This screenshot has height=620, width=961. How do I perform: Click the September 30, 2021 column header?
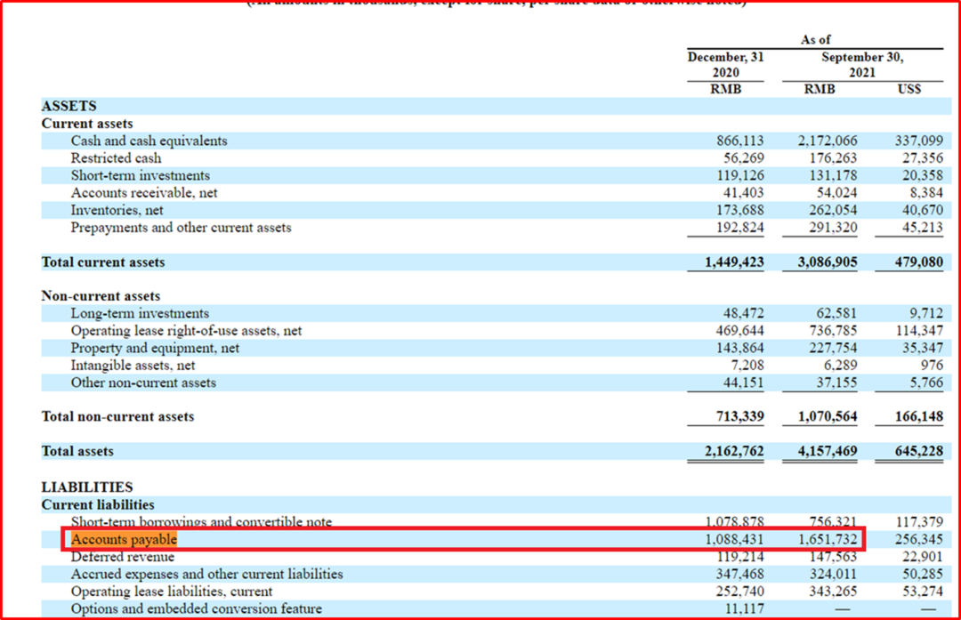point(860,64)
